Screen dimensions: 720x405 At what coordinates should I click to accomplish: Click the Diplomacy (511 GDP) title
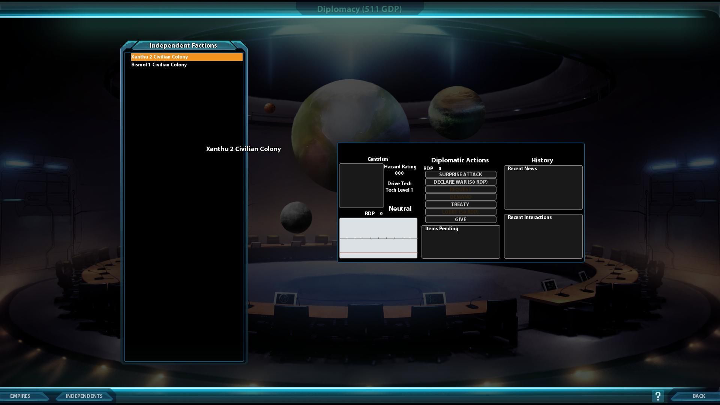click(x=359, y=9)
